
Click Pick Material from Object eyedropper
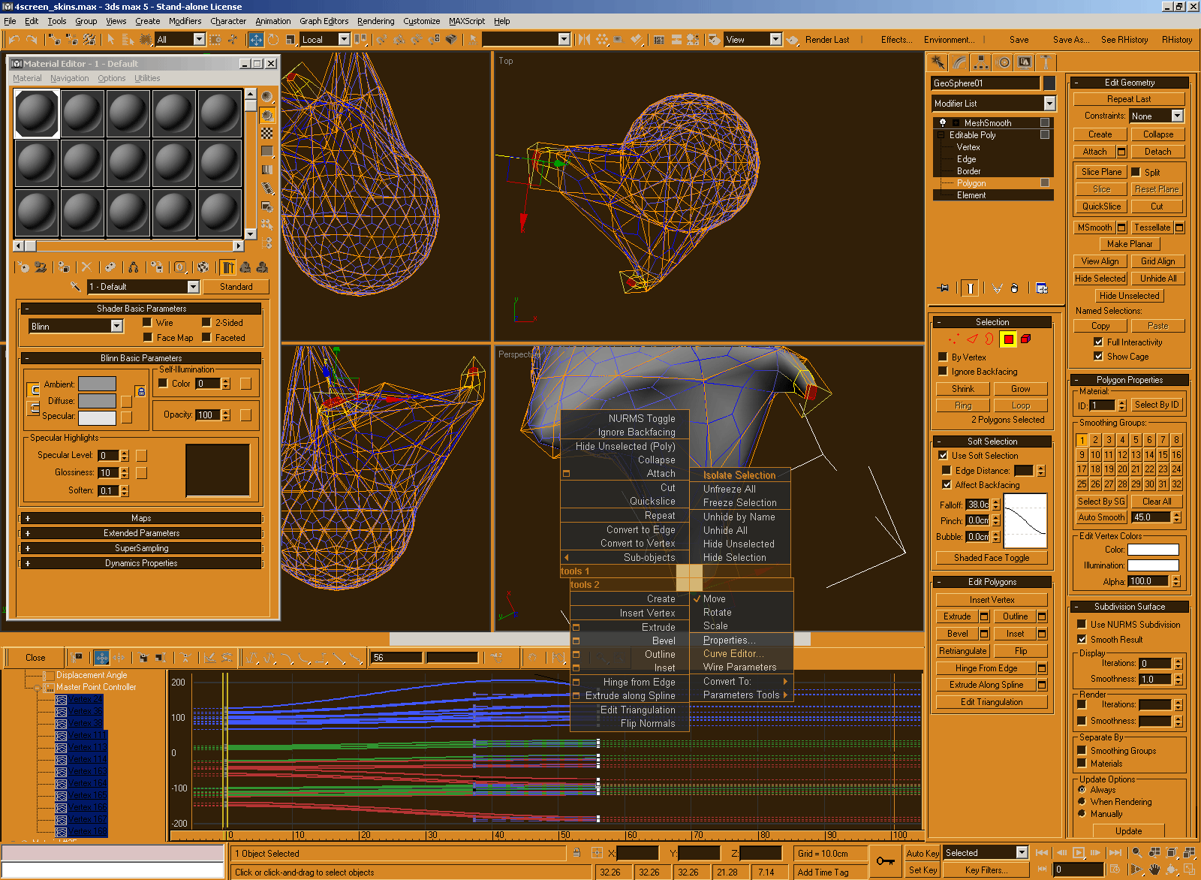pyautogui.click(x=75, y=286)
